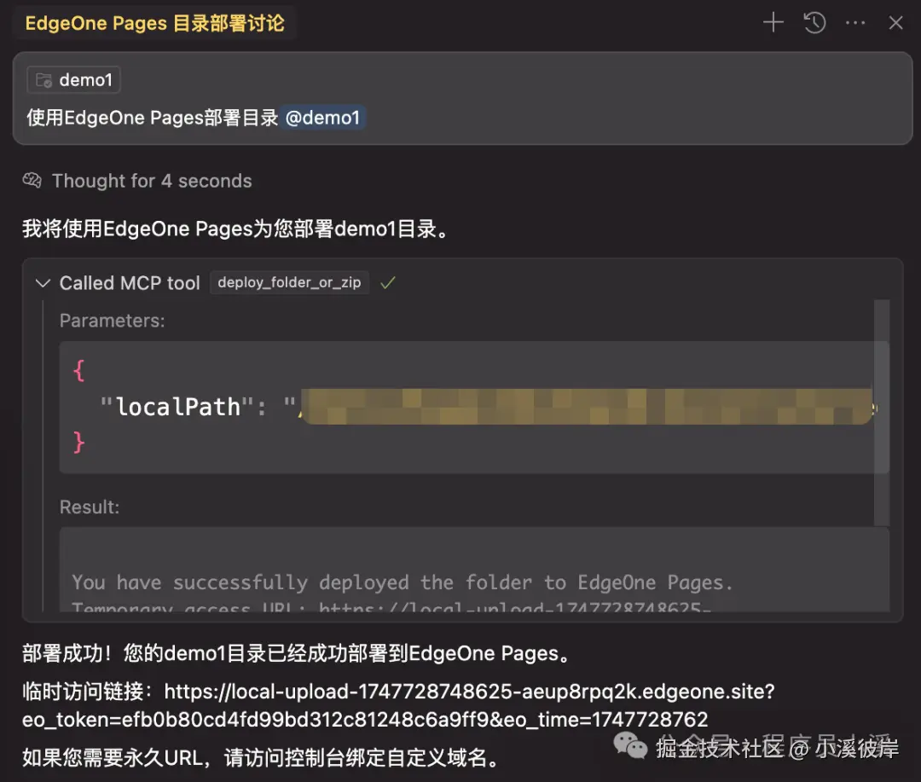The image size is (921, 782).
Task: Click the 部署成功 success message line
Action: [x=298, y=653]
